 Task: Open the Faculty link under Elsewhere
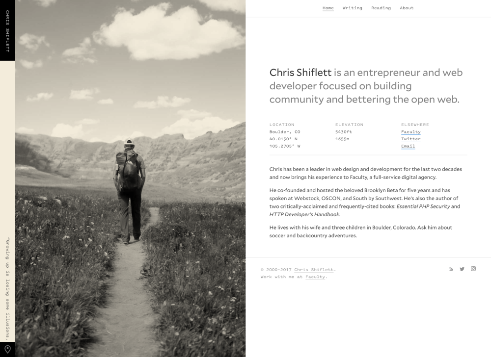[410, 132]
